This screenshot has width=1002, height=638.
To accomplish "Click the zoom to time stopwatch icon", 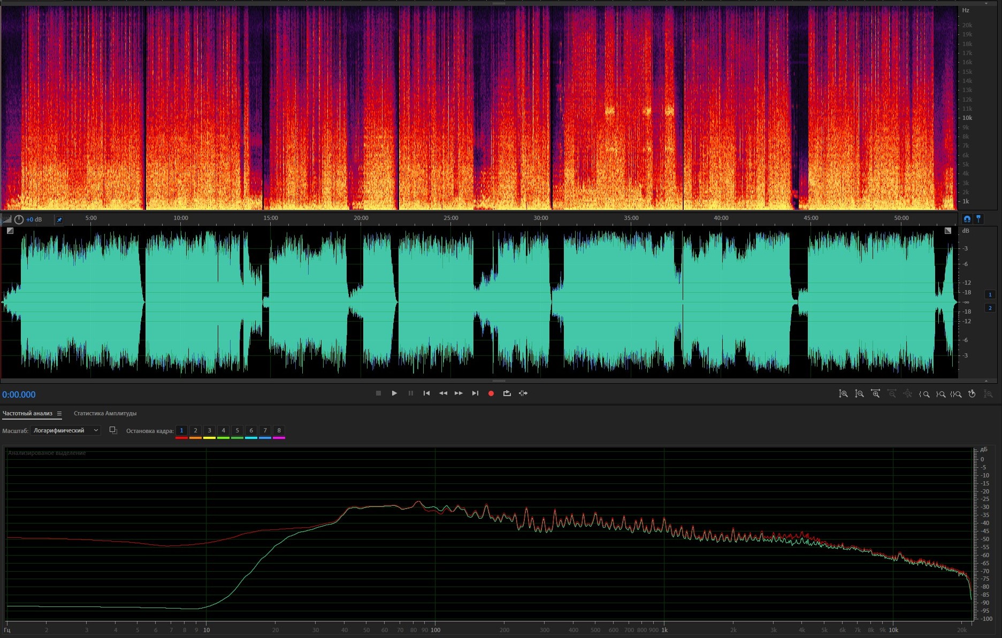I will pyautogui.click(x=972, y=394).
